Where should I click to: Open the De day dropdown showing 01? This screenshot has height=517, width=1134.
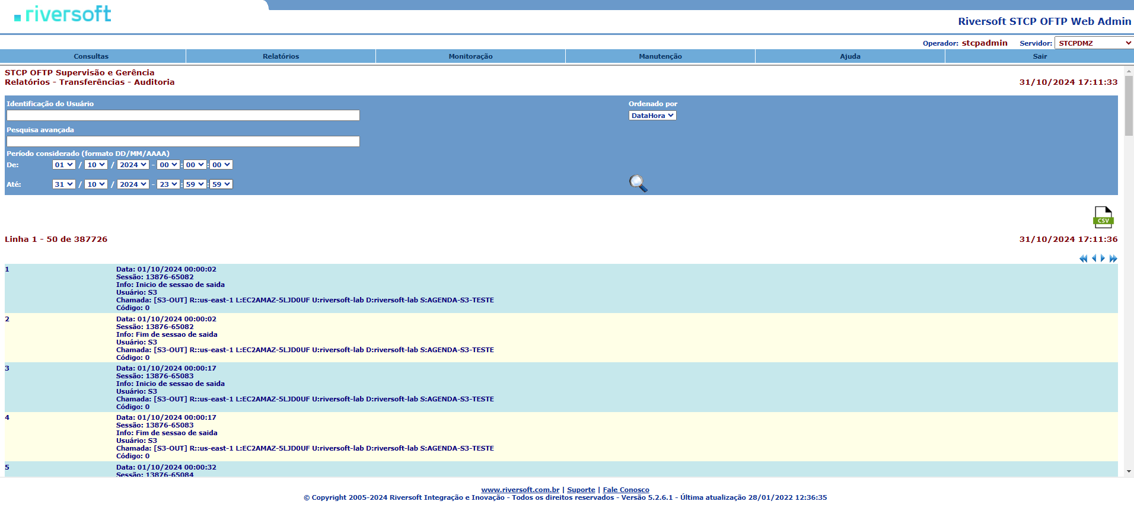64,165
